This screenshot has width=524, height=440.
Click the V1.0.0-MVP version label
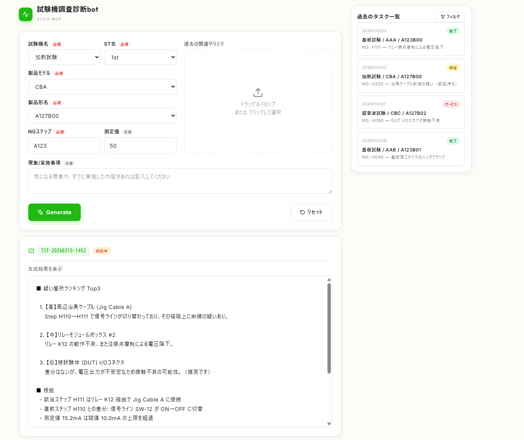[49, 19]
